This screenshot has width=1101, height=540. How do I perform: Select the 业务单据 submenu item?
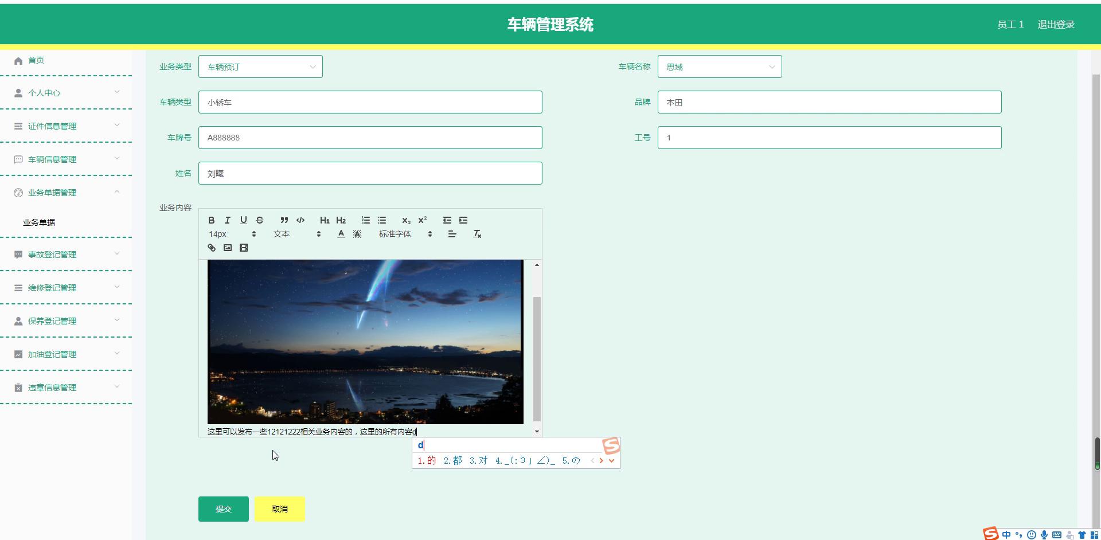pos(39,222)
